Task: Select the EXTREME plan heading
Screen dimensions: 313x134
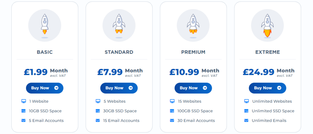Action: tap(267, 52)
